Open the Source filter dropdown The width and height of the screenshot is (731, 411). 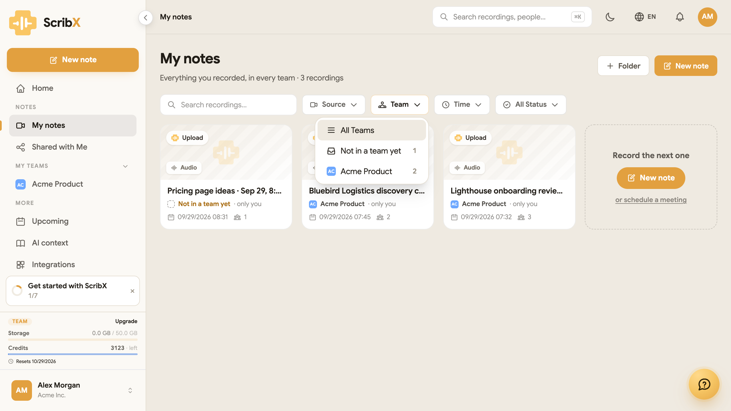[x=334, y=105]
